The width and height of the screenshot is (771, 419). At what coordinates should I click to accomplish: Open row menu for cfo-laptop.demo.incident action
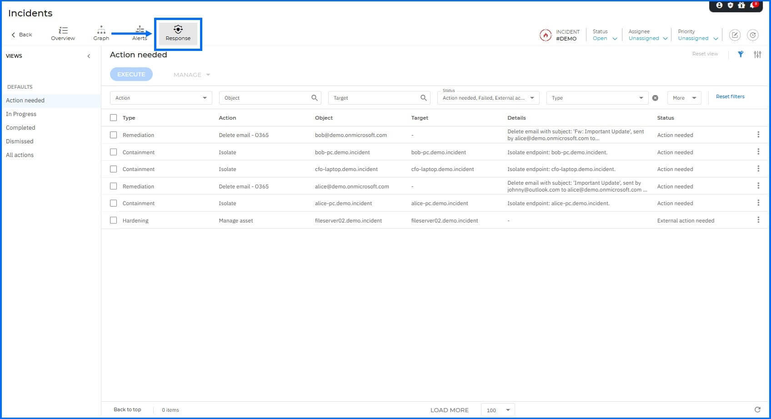[x=758, y=169]
